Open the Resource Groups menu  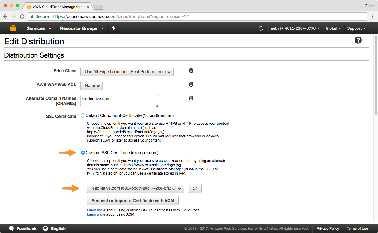click(82, 28)
